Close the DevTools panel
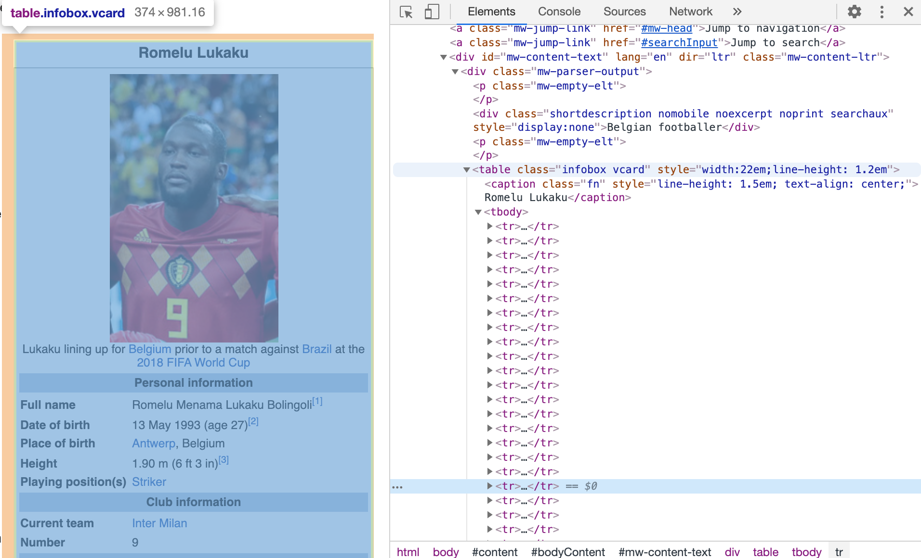Screen dimensions: 921x558 click(x=908, y=12)
